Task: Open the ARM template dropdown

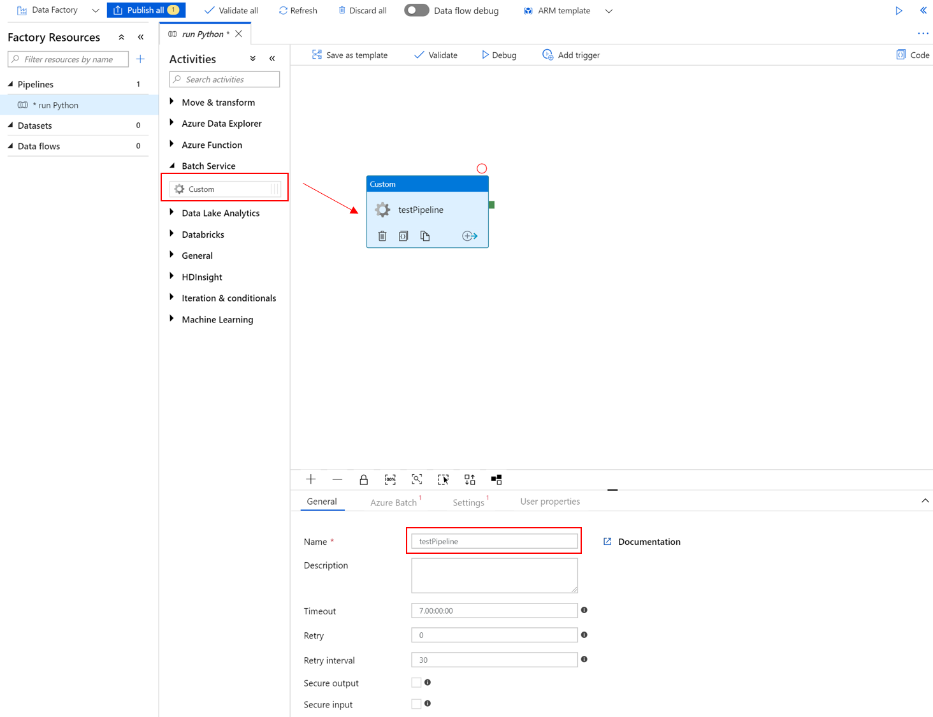Action: (609, 10)
